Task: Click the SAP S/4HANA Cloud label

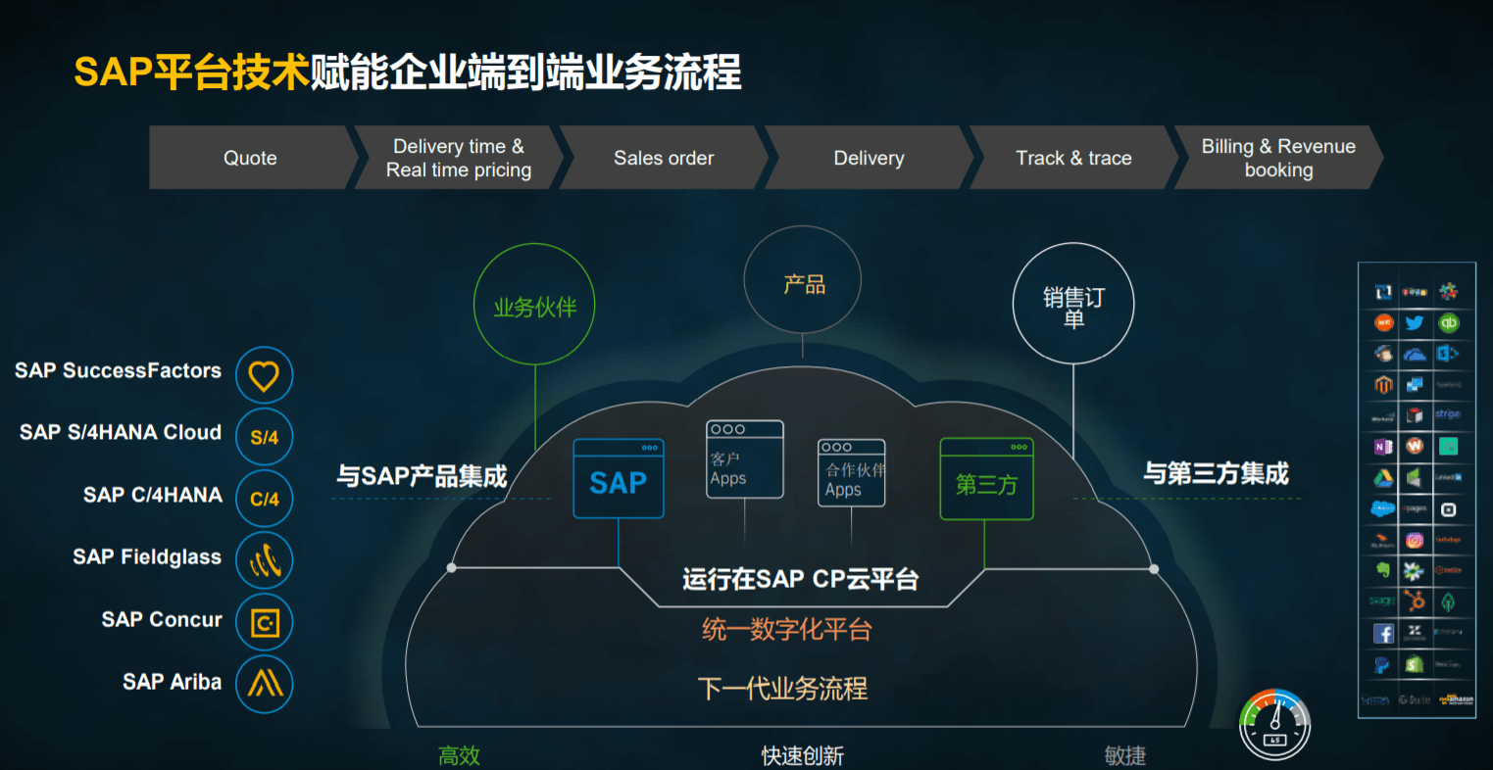Action: [121, 432]
